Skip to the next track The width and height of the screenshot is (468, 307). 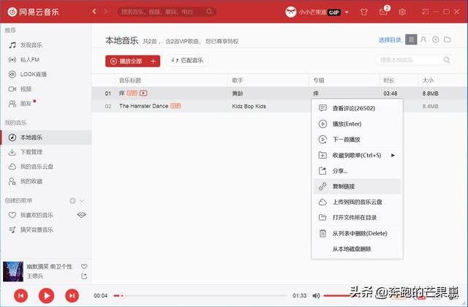[72, 295]
